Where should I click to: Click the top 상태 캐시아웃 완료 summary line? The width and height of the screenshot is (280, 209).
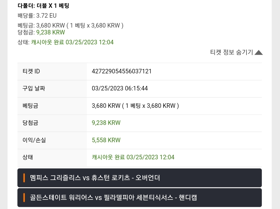66,42
